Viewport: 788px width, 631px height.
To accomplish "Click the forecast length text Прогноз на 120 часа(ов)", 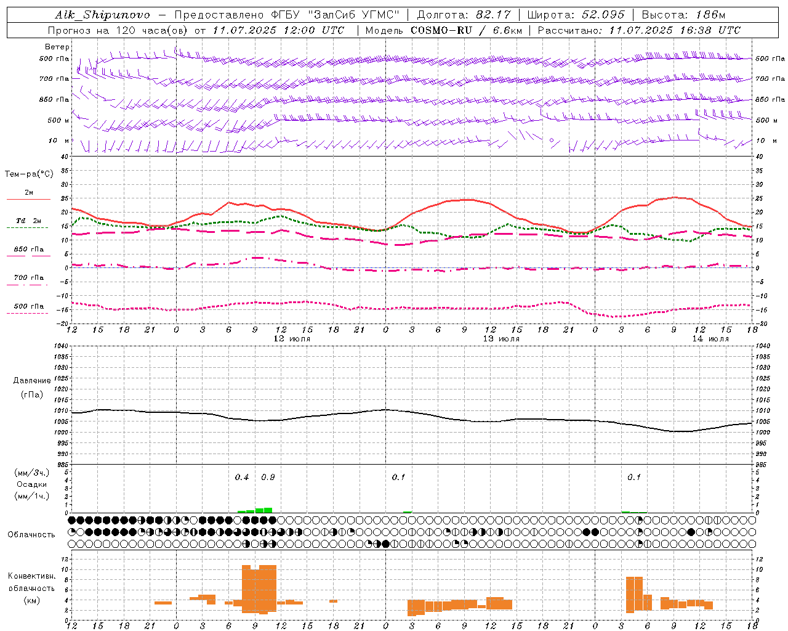I will (119, 30).
